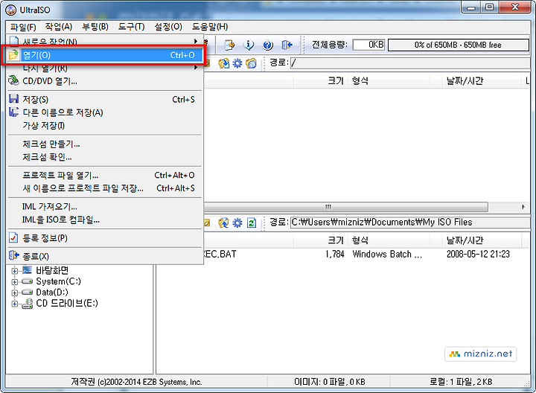Select 다른 이름으로 저장(A) entry
Screen dimensions: 536x393
tap(105, 112)
